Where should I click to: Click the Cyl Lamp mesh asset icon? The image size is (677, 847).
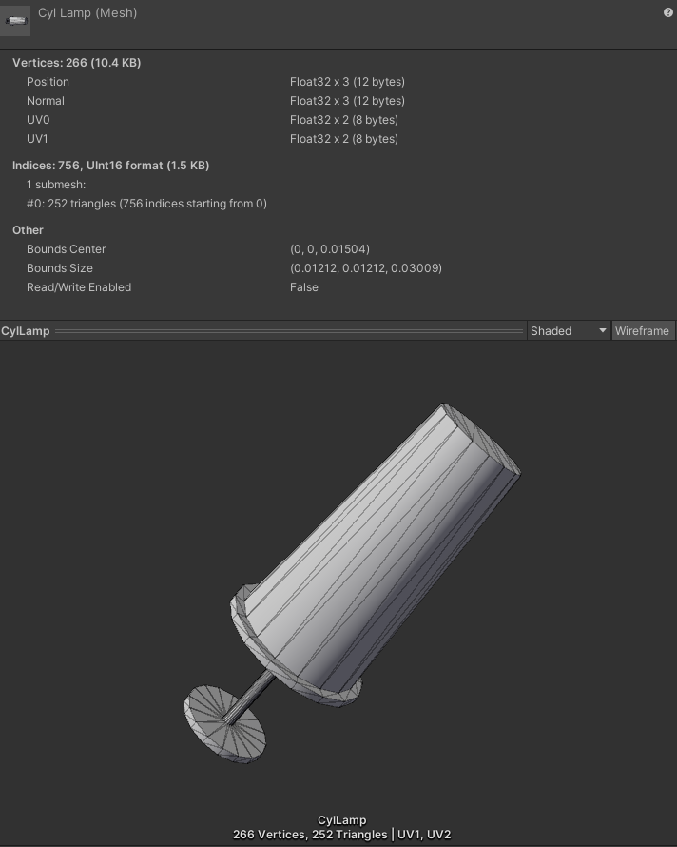pos(17,19)
